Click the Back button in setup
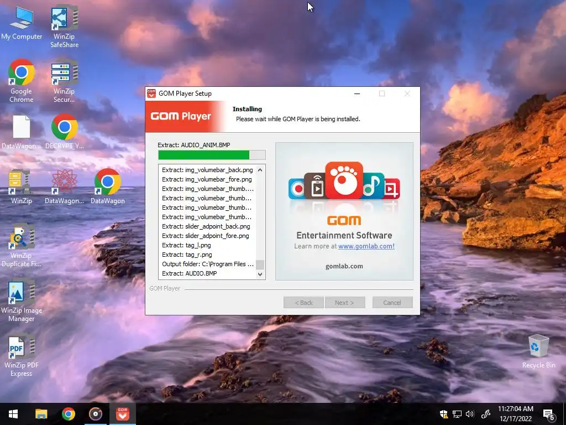 [x=303, y=303]
